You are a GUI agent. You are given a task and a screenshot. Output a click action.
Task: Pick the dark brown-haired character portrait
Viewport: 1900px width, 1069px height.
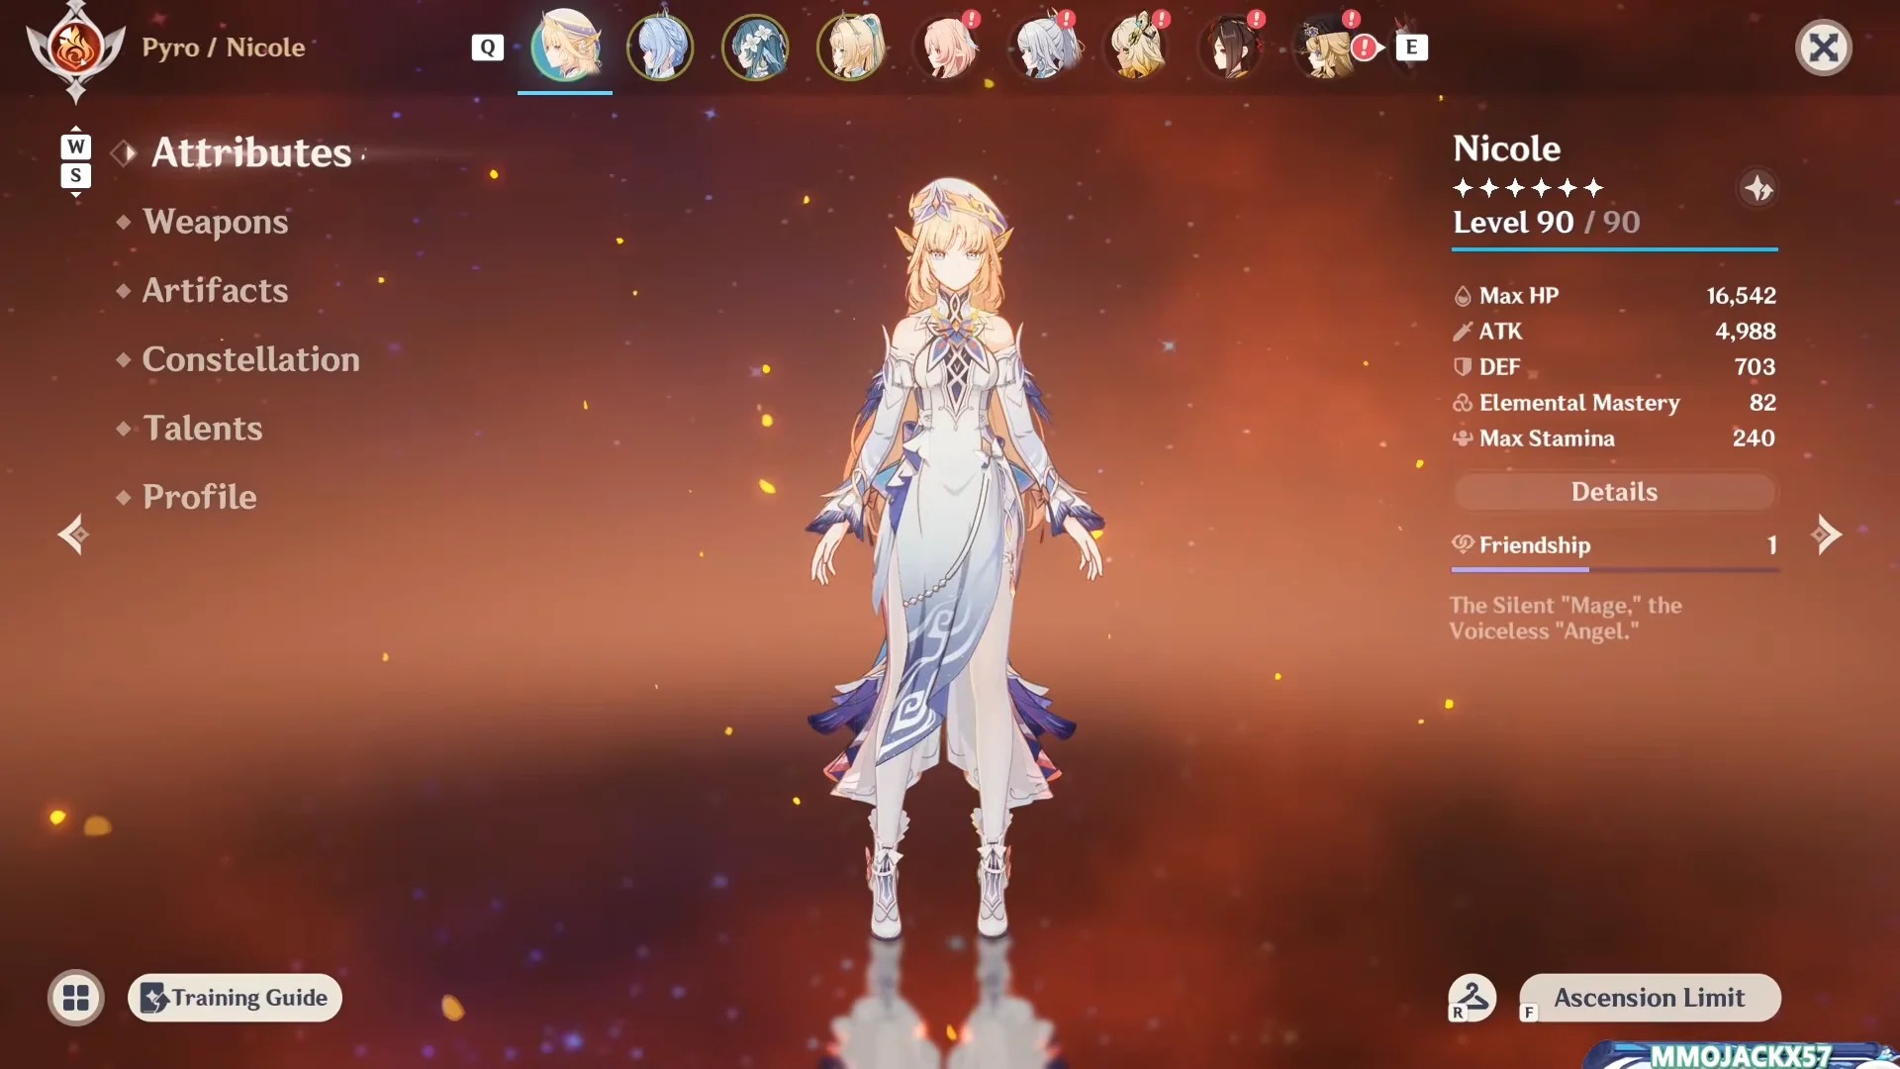(1230, 47)
